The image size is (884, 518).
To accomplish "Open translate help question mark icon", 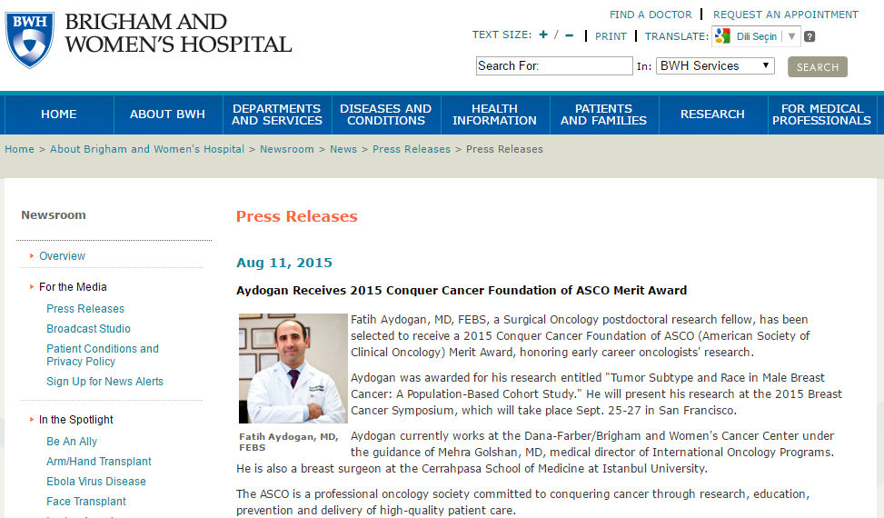I will [x=810, y=36].
